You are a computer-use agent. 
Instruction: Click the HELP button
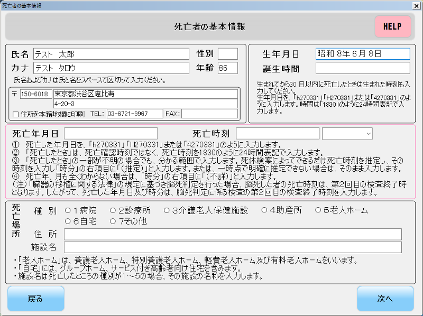(x=392, y=26)
